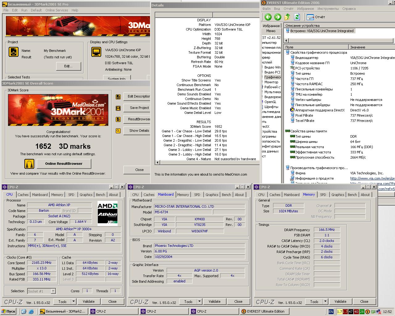The width and height of the screenshot is (395, 316).
Task: Open Tools dropdown arrow in CPU-Z CPU window
Action: click(x=73, y=301)
